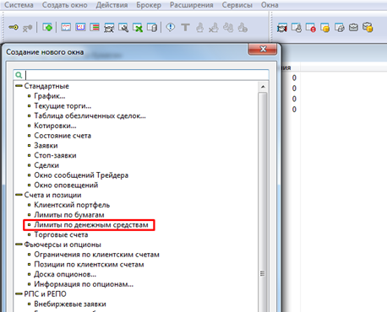Click the crossed-out key disconnect icon
Screen dimensions: 387x312
(x=27, y=28)
